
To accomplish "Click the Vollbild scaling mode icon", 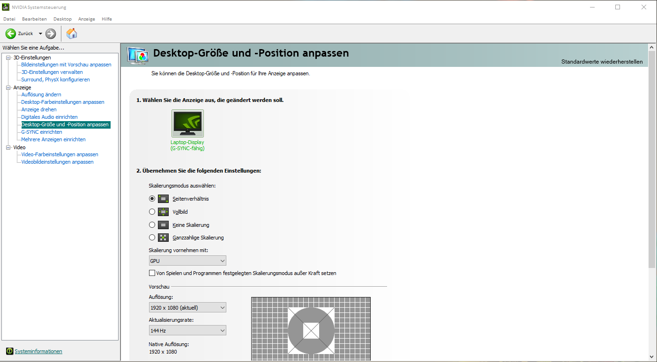I will pos(163,212).
